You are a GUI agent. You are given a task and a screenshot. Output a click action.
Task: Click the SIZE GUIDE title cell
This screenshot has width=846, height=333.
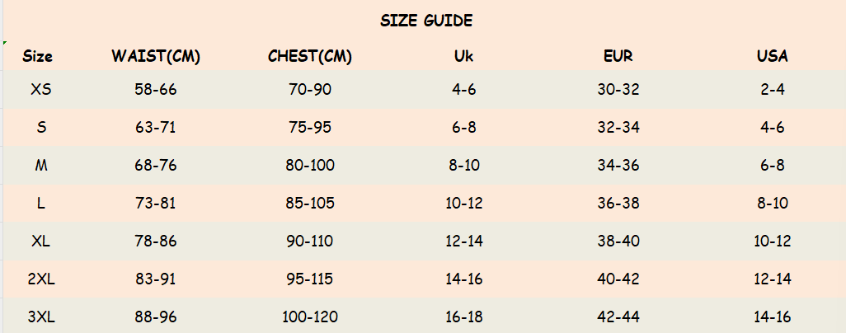[x=426, y=21]
